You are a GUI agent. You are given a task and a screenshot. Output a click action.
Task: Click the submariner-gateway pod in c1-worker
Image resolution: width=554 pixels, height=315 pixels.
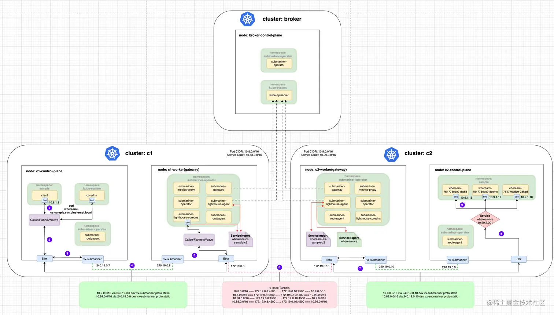click(x=219, y=188)
